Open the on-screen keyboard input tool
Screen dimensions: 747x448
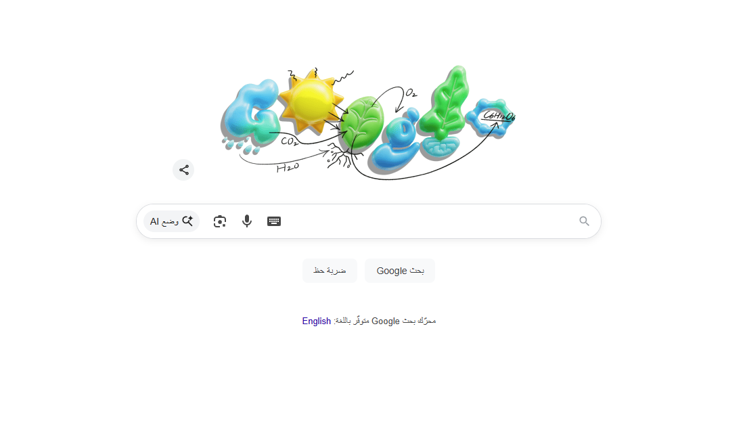tap(274, 221)
